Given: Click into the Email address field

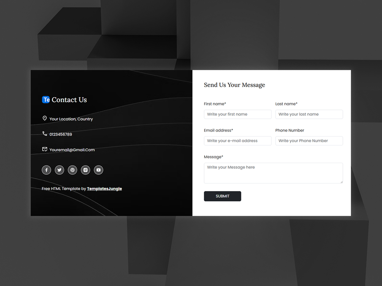Looking at the screenshot, I should (238, 141).
